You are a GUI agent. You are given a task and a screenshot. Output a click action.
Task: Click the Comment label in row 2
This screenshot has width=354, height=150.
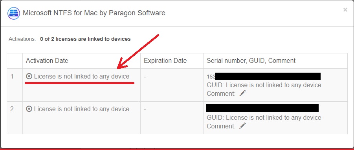pos(221,126)
